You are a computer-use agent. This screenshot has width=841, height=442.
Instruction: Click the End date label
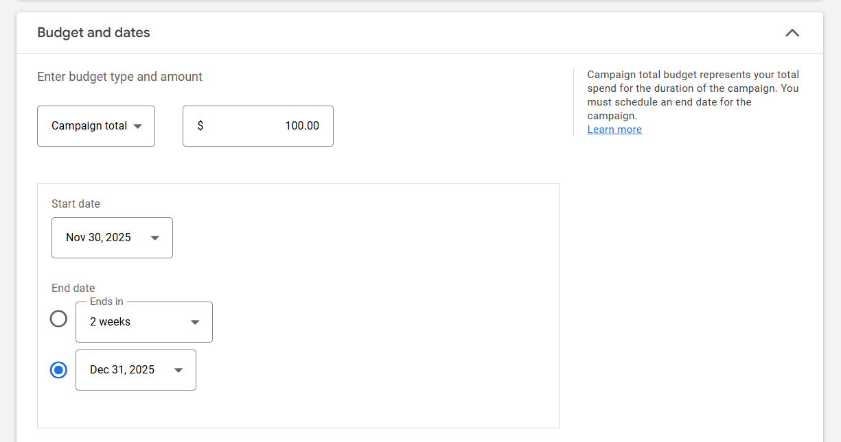click(73, 288)
